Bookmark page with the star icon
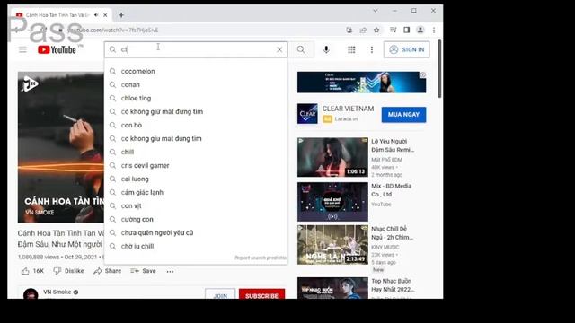 coord(376,30)
